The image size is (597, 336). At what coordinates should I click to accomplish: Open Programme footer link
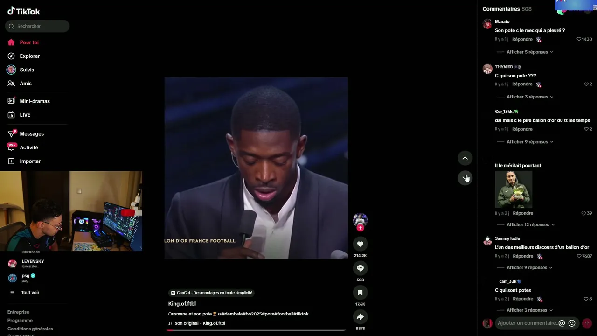coord(20,321)
